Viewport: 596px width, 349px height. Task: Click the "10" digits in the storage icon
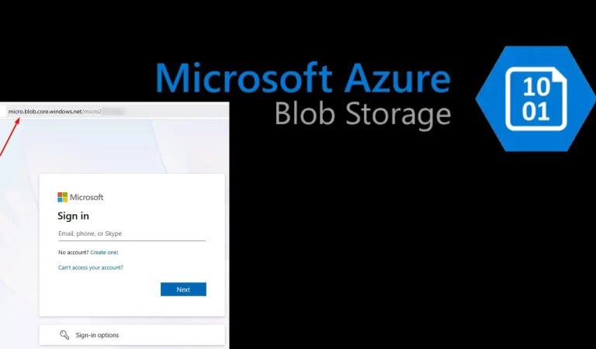click(x=535, y=85)
